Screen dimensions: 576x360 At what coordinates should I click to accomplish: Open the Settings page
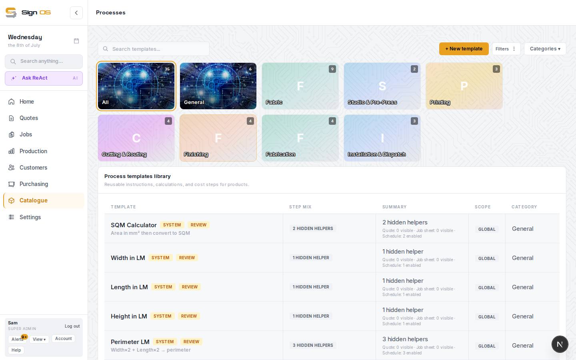point(44,217)
